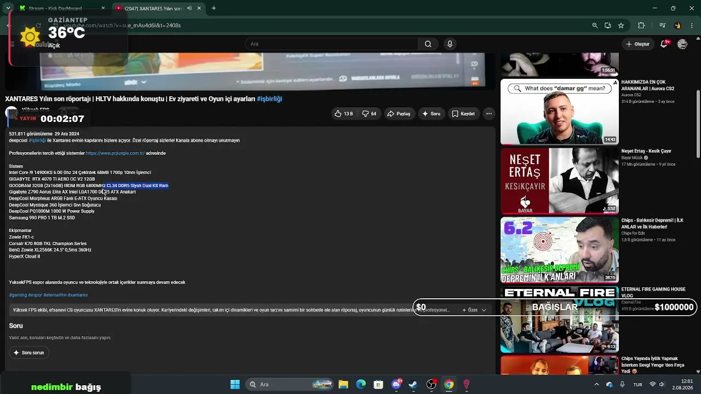Click the browser address bar URL
This screenshot has width=701, height=394.
pyautogui.click(x=122, y=25)
